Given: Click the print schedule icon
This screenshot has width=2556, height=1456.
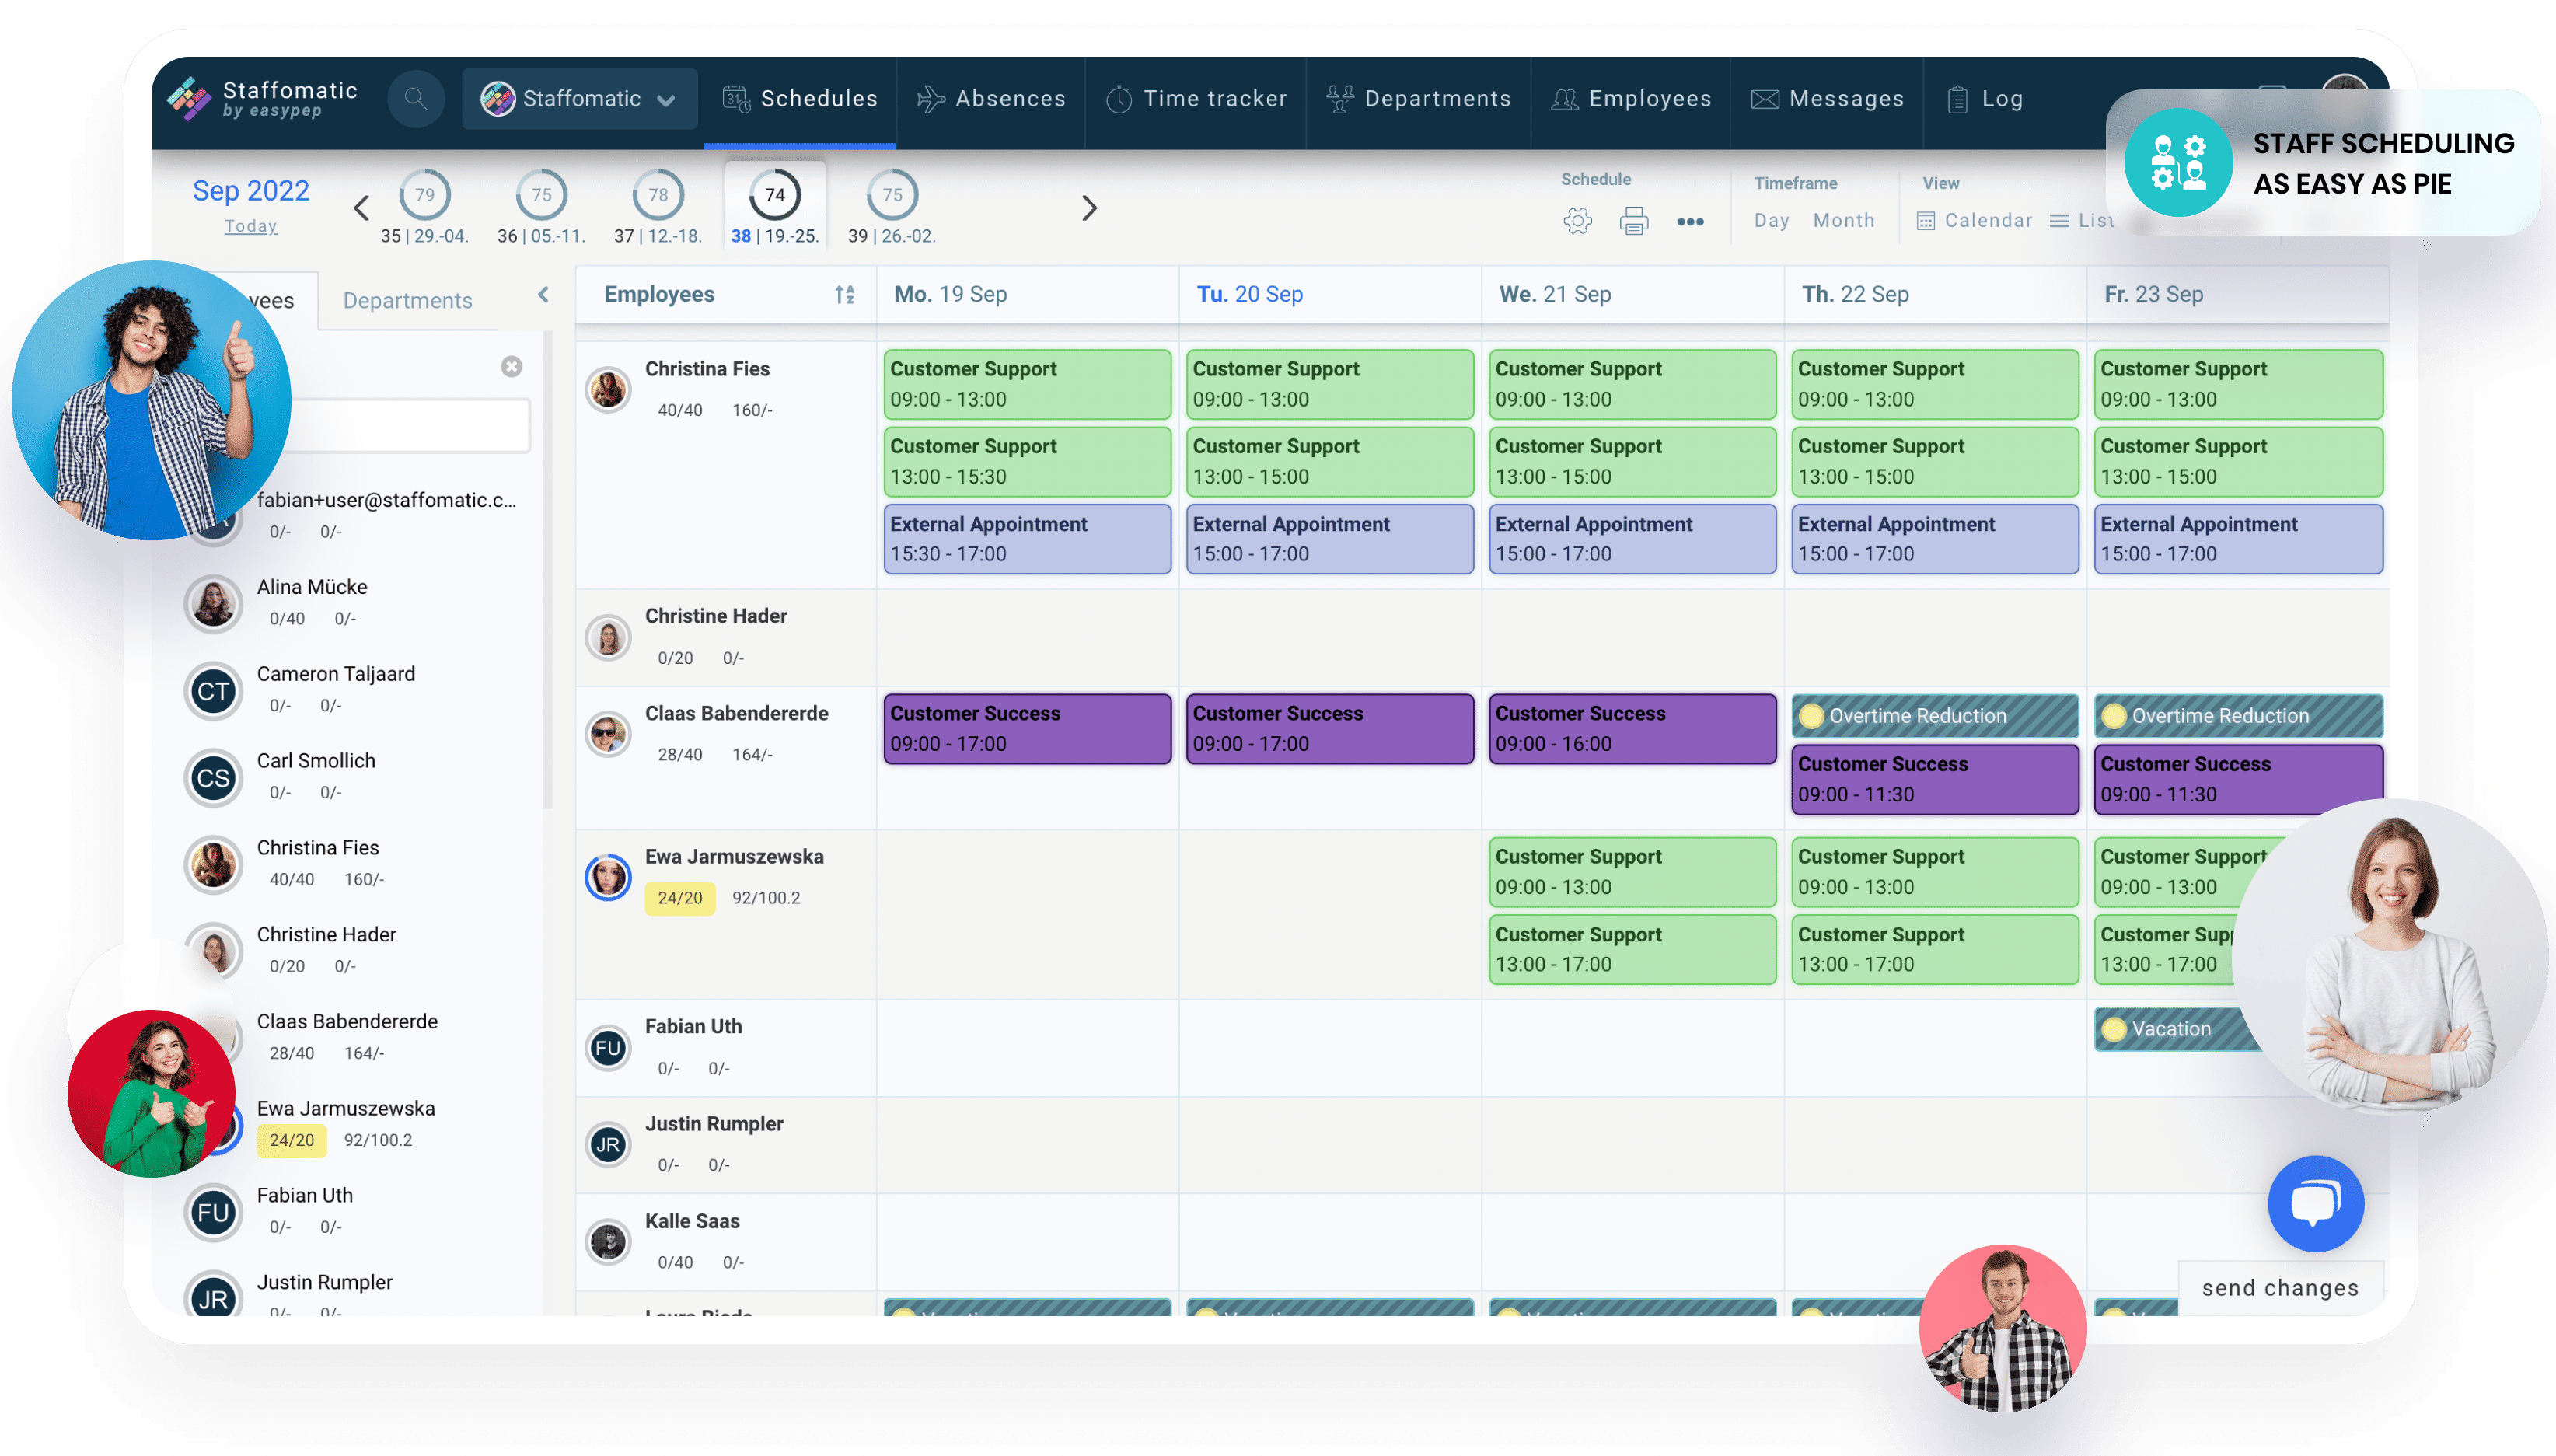Looking at the screenshot, I should tap(1634, 221).
